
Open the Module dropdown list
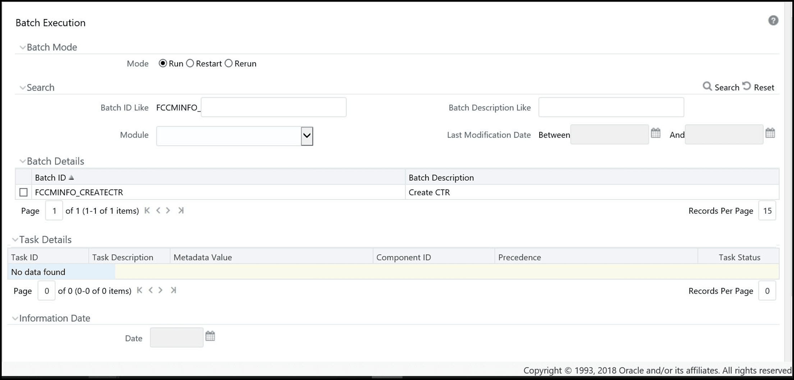[306, 136]
